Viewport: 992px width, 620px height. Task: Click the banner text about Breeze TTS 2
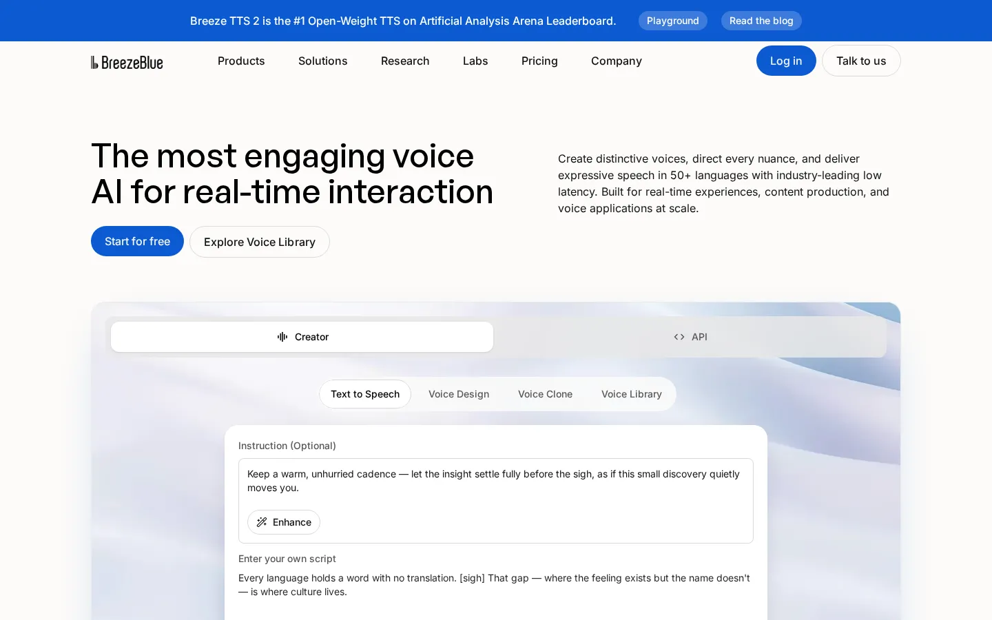point(403,21)
